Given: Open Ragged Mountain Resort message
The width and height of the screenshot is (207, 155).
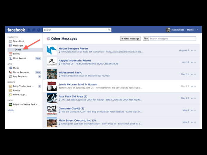Looking at the screenshot, I should click(121, 62).
